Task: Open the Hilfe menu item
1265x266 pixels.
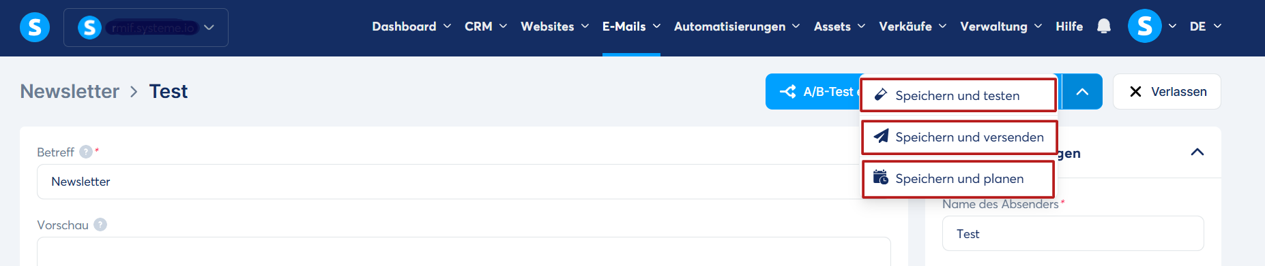Action: (1069, 27)
